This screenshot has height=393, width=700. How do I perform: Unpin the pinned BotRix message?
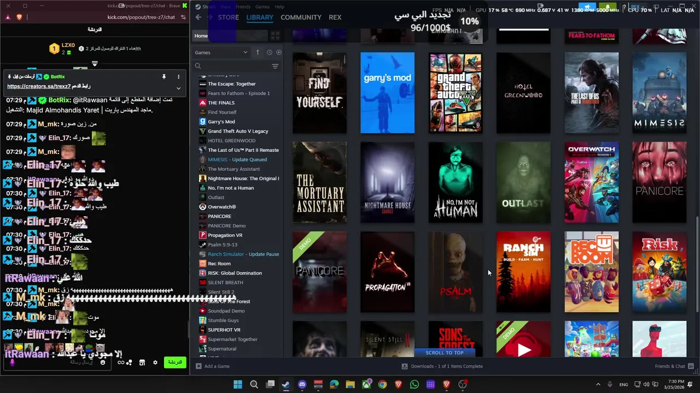coord(164,77)
